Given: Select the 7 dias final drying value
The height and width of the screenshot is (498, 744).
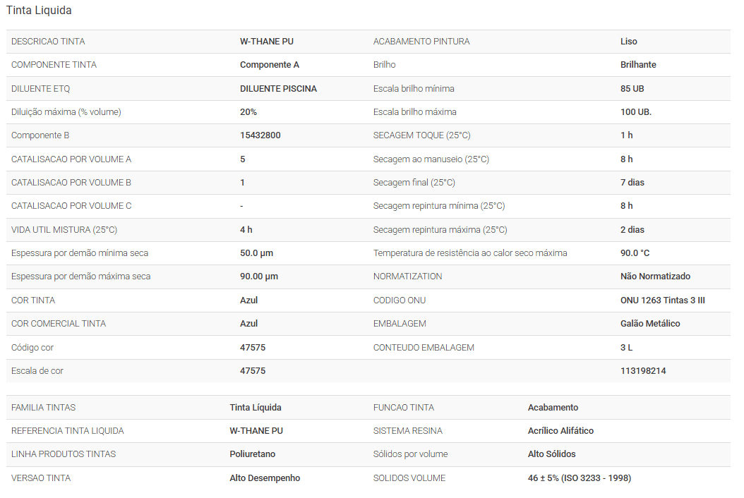Looking at the screenshot, I should coord(632,183).
